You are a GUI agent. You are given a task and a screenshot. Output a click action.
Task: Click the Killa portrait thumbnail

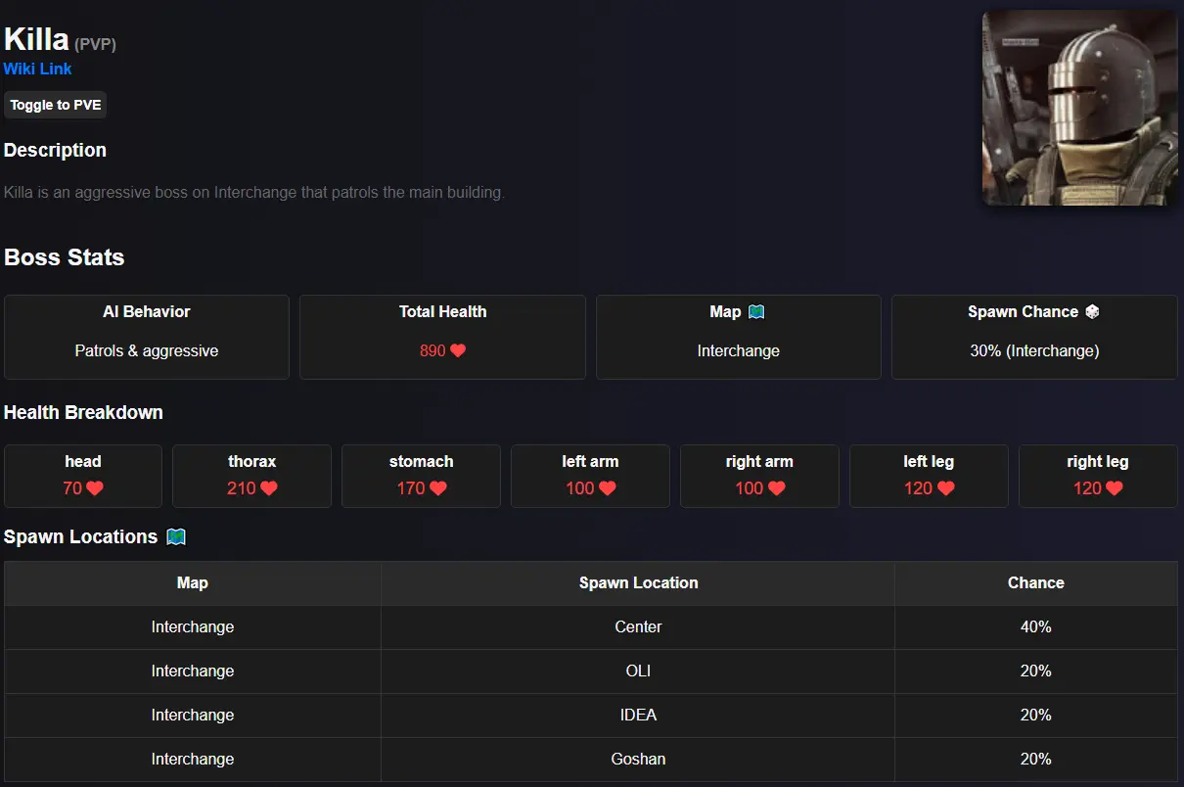1079,107
